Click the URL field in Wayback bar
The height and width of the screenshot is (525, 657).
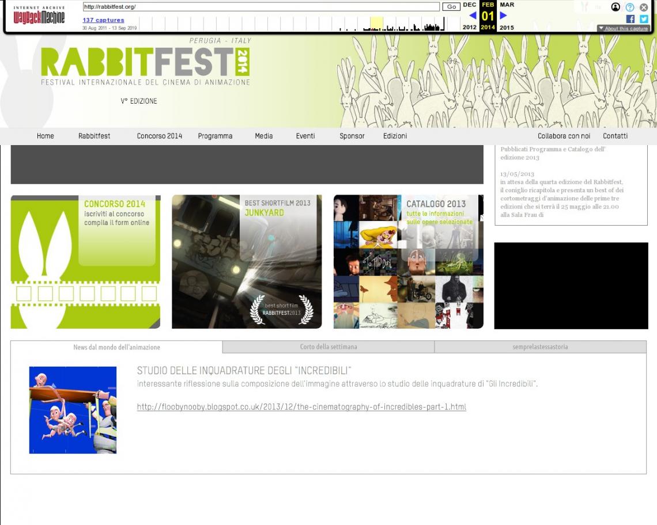pyautogui.click(x=261, y=7)
